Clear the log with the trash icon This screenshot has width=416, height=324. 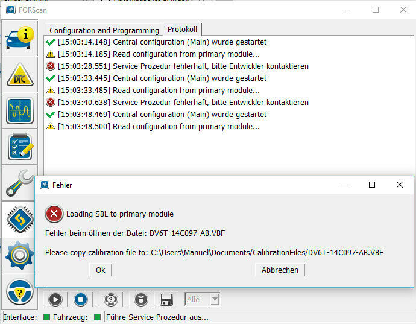tap(141, 300)
